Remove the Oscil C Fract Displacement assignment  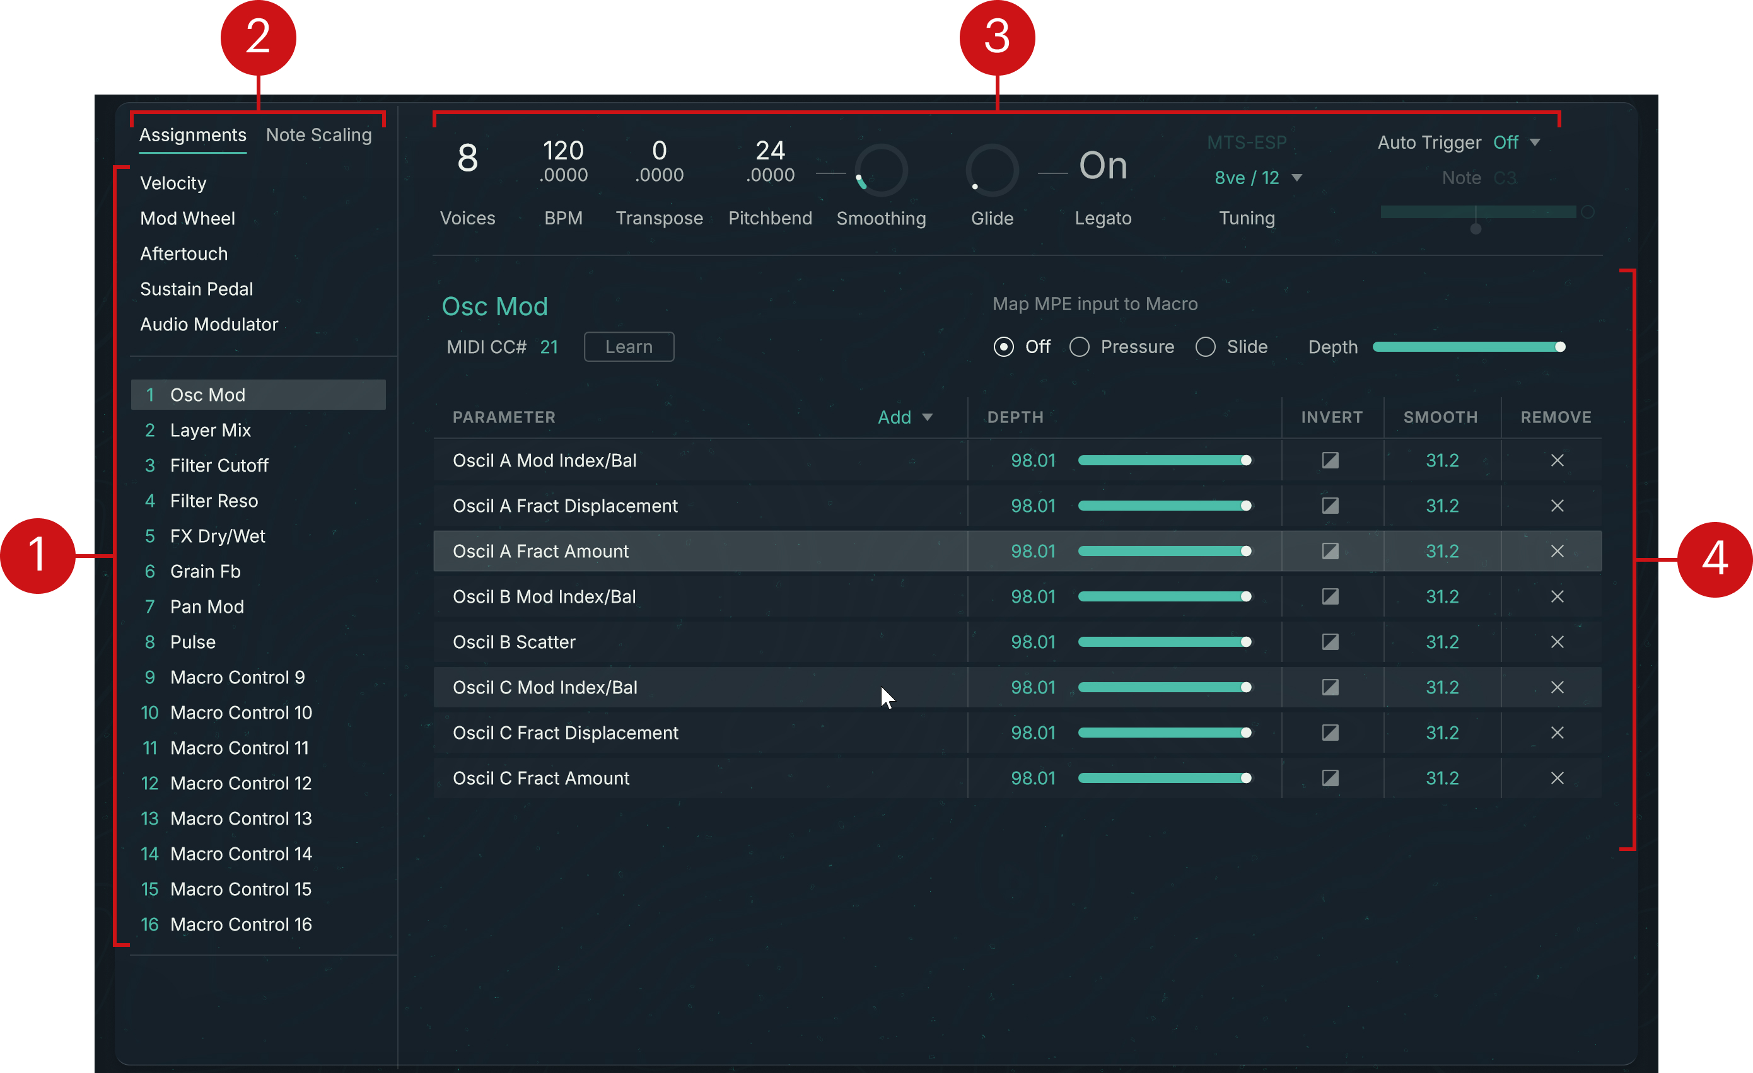point(1557,733)
